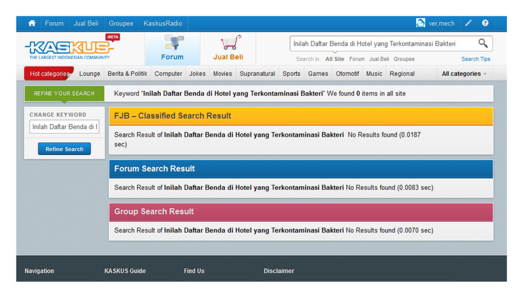This screenshot has height=298, width=523.
Task: Open the ver.mech user avatar icon
Action: point(420,23)
